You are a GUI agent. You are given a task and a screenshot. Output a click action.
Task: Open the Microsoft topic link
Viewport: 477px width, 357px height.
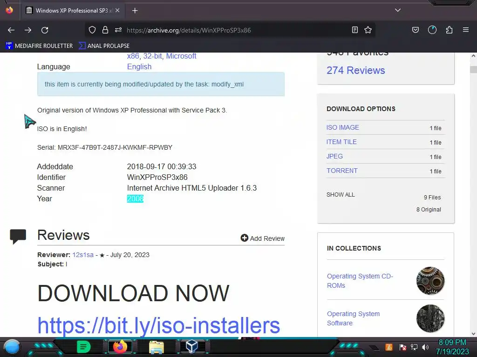pyautogui.click(x=181, y=56)
